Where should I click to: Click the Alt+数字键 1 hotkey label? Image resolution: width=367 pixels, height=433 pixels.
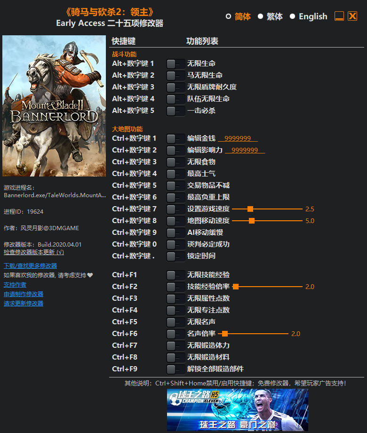click(133, 64)
